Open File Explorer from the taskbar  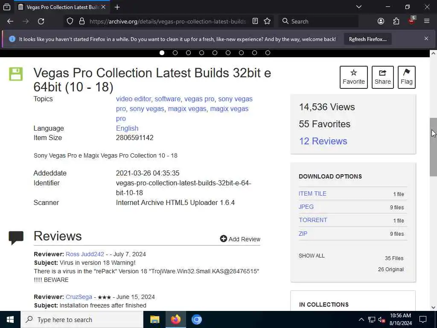tap(154, 319)
